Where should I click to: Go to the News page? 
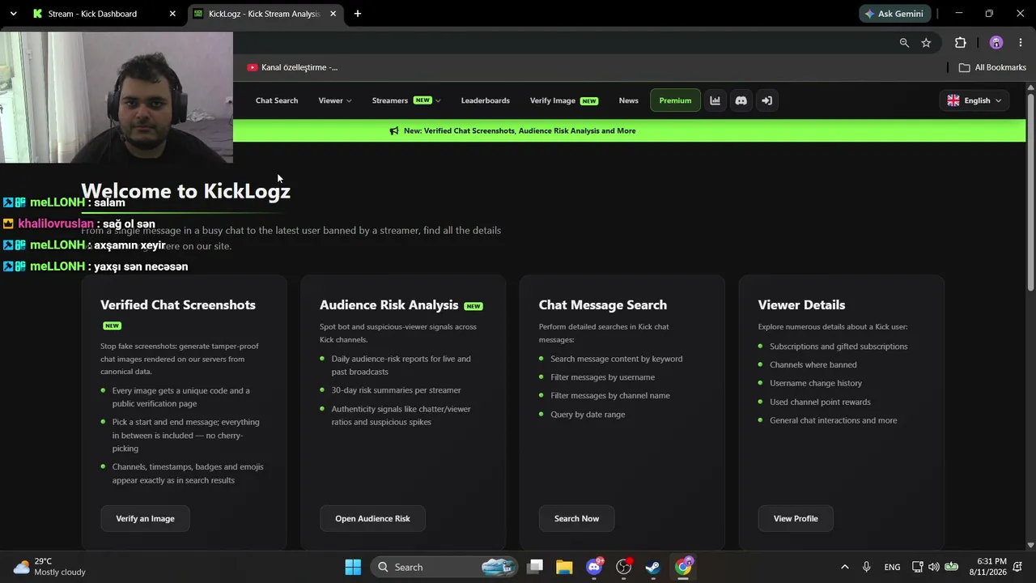point(629,100)
